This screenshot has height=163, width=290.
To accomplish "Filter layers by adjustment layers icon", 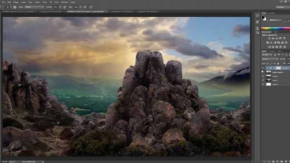I will (x=279, y=55).
